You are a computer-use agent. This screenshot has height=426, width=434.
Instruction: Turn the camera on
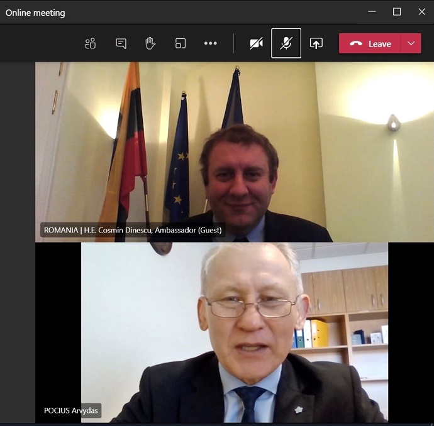(256, 43)
